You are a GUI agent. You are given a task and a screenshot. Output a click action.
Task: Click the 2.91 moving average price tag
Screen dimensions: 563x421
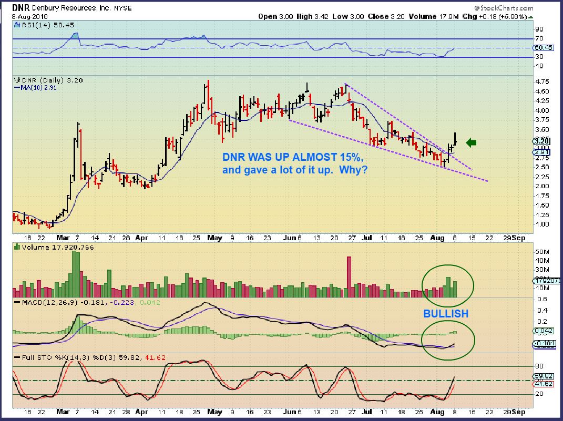click(542, 152)
